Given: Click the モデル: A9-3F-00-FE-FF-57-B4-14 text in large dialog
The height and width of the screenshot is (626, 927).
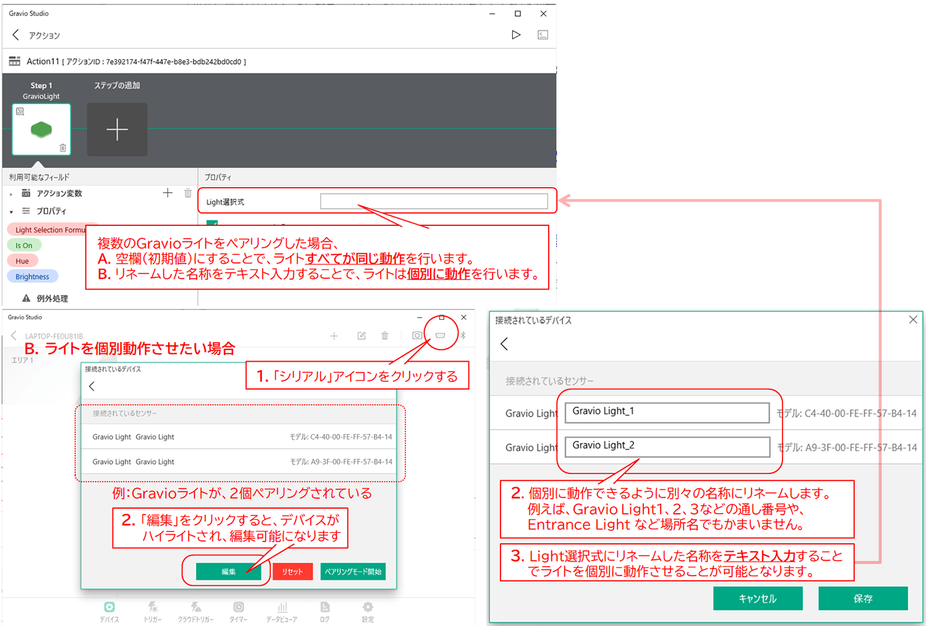Looking at the screenshot, I should tap(847, 448).
